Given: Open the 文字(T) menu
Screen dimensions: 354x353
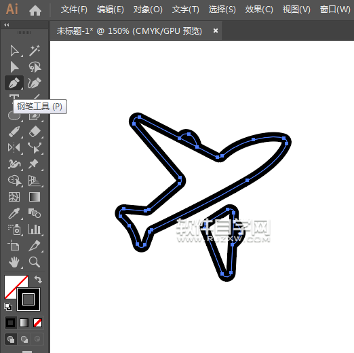Looking at the screenshot, I should coord(186,10).
